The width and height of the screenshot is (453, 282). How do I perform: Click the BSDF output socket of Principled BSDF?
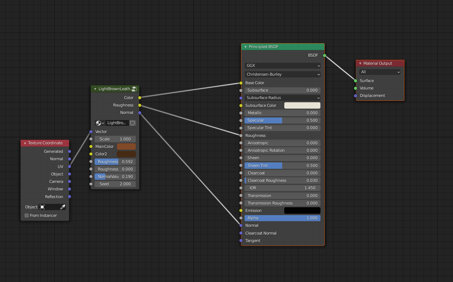pyautogui.click(x=324, y=55)
